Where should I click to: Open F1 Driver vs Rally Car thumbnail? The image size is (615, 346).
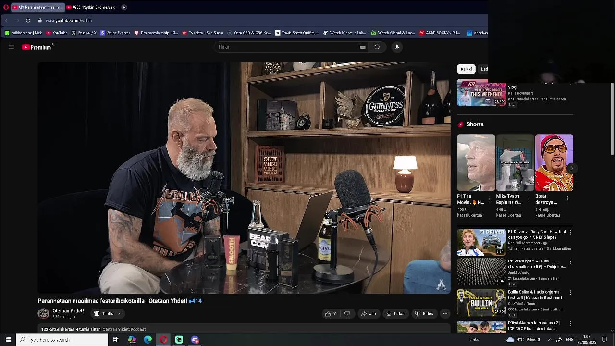pos(481,242)
